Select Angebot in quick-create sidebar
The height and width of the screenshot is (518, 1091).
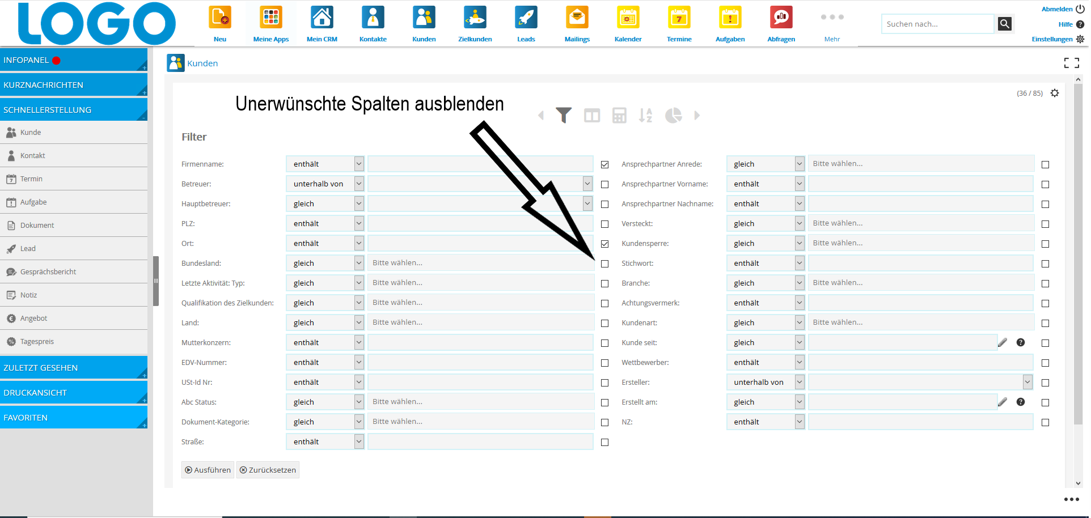(x=33, y=319)
